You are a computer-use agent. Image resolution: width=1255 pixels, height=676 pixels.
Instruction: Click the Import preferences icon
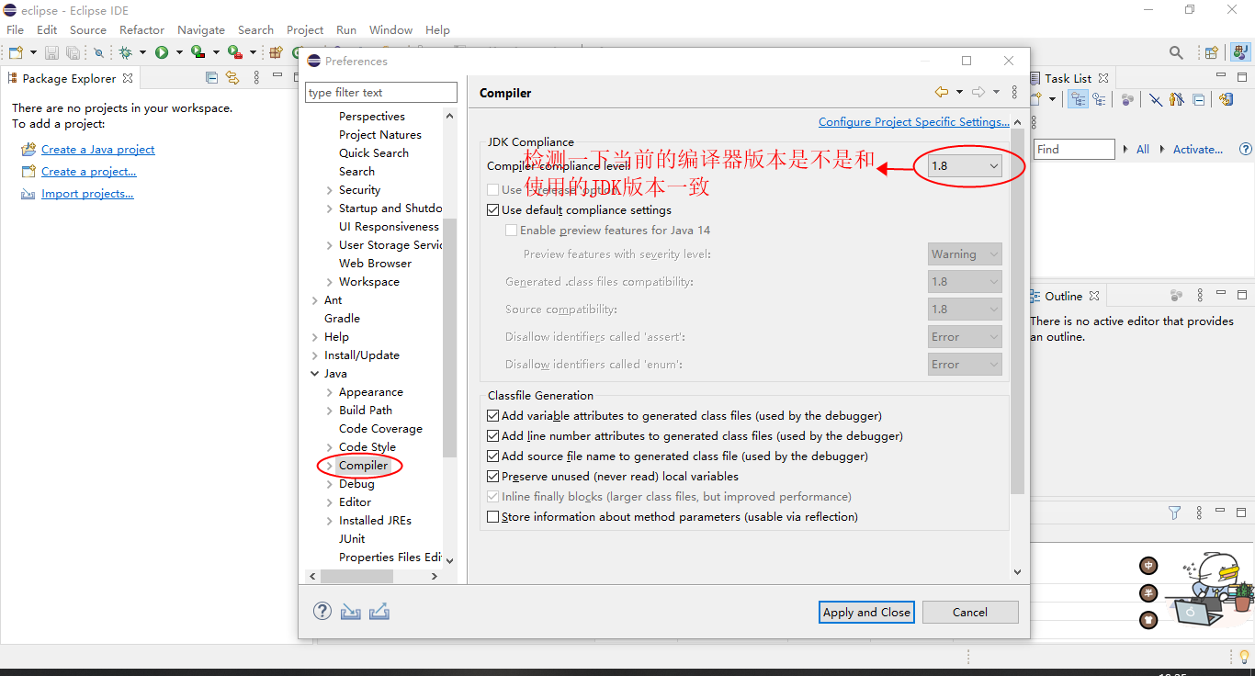pyautogui.click(x=350, y=611)
